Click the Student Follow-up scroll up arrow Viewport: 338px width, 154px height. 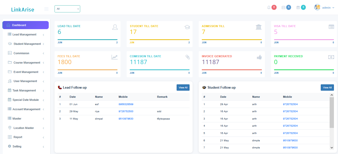click(x=332, y=95)
